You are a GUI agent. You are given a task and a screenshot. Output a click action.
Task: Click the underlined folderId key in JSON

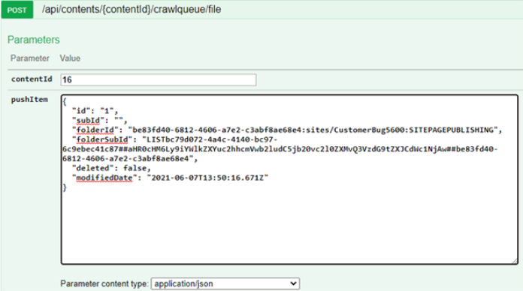95,130
